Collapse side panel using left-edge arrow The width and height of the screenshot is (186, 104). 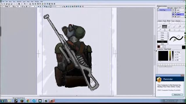click(156, 51)
